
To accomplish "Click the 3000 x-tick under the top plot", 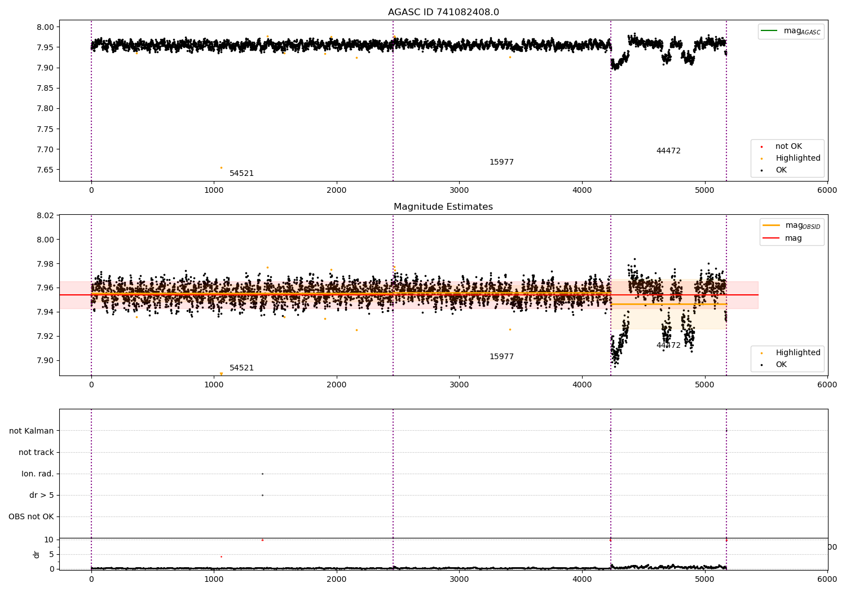I will coord(459,191).
